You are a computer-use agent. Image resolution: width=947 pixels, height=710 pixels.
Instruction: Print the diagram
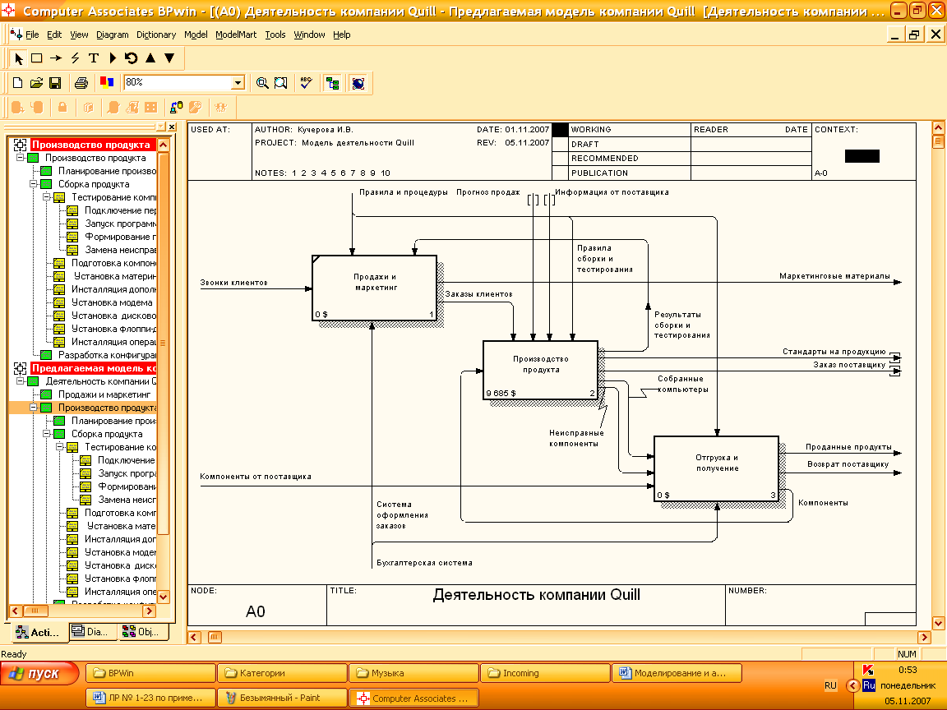pos(81,83)
